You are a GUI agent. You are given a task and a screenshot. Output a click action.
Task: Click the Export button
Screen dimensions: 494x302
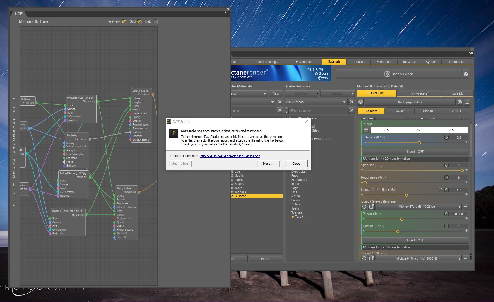[x=266, y=259]
